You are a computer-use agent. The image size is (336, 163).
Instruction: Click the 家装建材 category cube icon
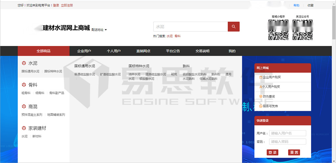(x=24, y=128)
